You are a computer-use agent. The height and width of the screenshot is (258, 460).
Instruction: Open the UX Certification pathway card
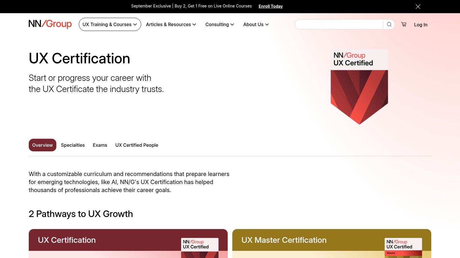pyautogui.click(x=128, y=243)
